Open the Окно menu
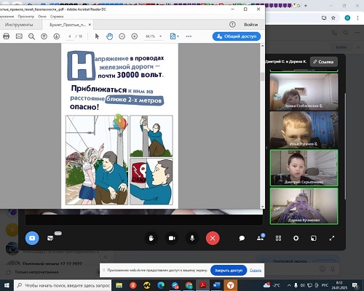Viewport: 364px width, 291px height. (42, 17)
